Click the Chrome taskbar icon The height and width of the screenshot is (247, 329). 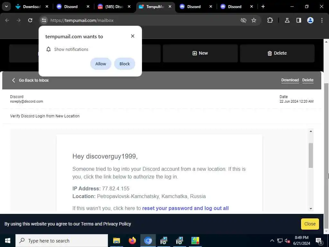click(148, 241)
